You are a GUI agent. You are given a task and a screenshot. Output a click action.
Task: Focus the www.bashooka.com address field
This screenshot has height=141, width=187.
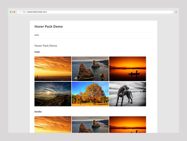[95, 12]
